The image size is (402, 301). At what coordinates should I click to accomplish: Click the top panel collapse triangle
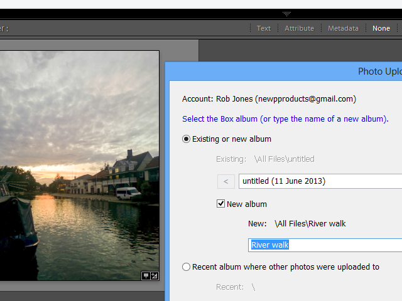click(x=286, y=13)
